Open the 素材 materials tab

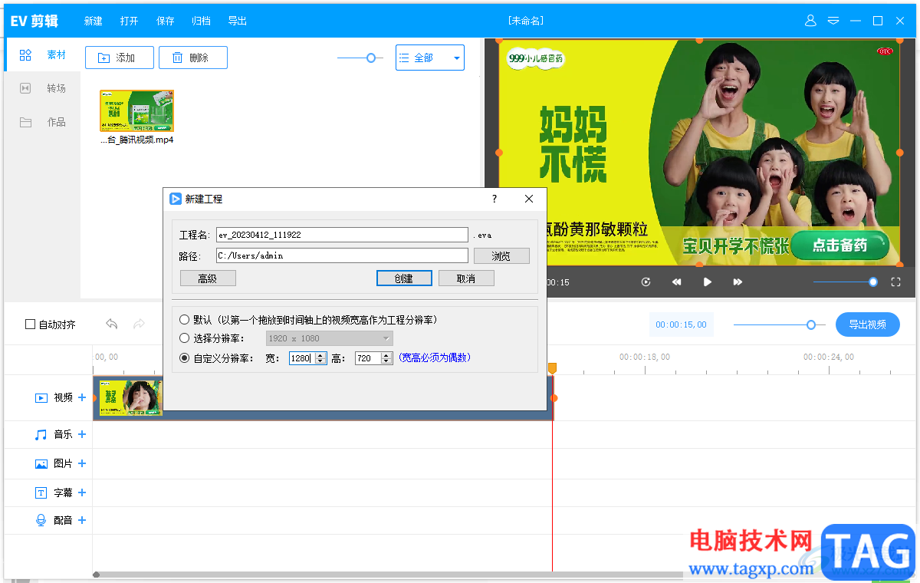(x=43, y=55)
